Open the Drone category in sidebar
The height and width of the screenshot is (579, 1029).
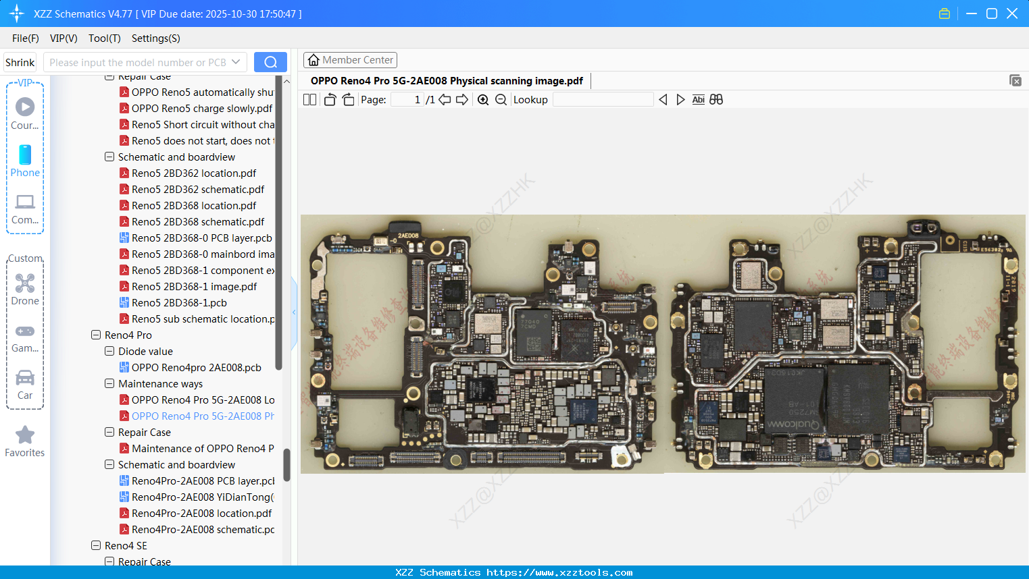25,289
